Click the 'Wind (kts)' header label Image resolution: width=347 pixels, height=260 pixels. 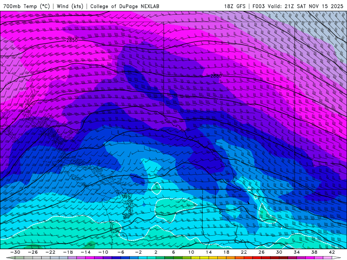70,6
